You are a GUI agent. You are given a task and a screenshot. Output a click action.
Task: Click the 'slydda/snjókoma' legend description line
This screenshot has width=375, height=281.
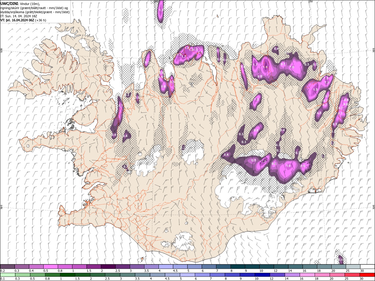click(34, 12)
